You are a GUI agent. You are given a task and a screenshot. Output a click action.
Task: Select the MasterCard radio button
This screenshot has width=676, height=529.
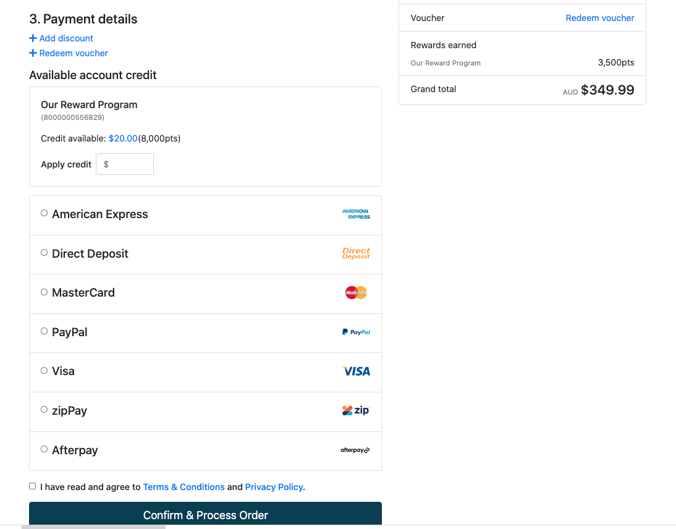pyautogui.click(x=44, y=292)
